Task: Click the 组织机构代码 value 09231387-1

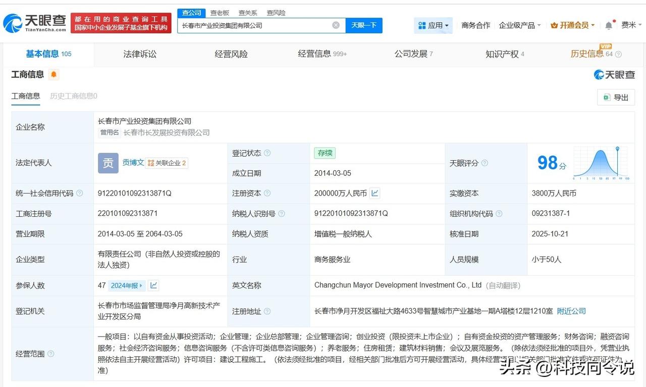Action: [x=551, y=214]
